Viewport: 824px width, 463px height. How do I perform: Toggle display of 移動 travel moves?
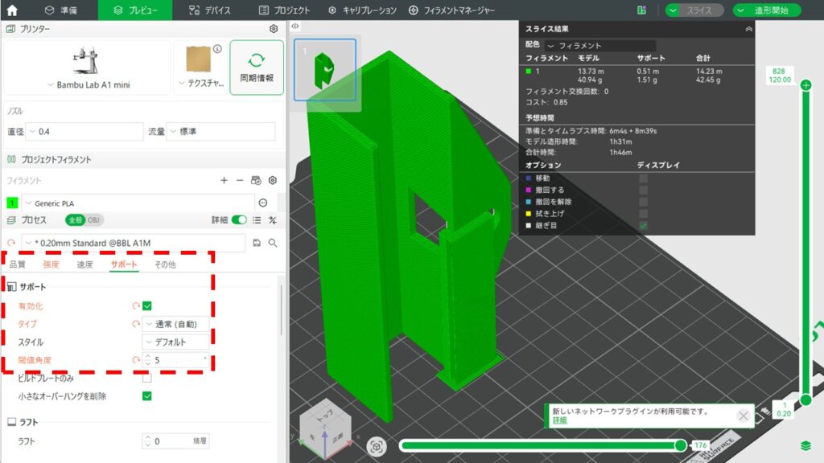point(643,178)
